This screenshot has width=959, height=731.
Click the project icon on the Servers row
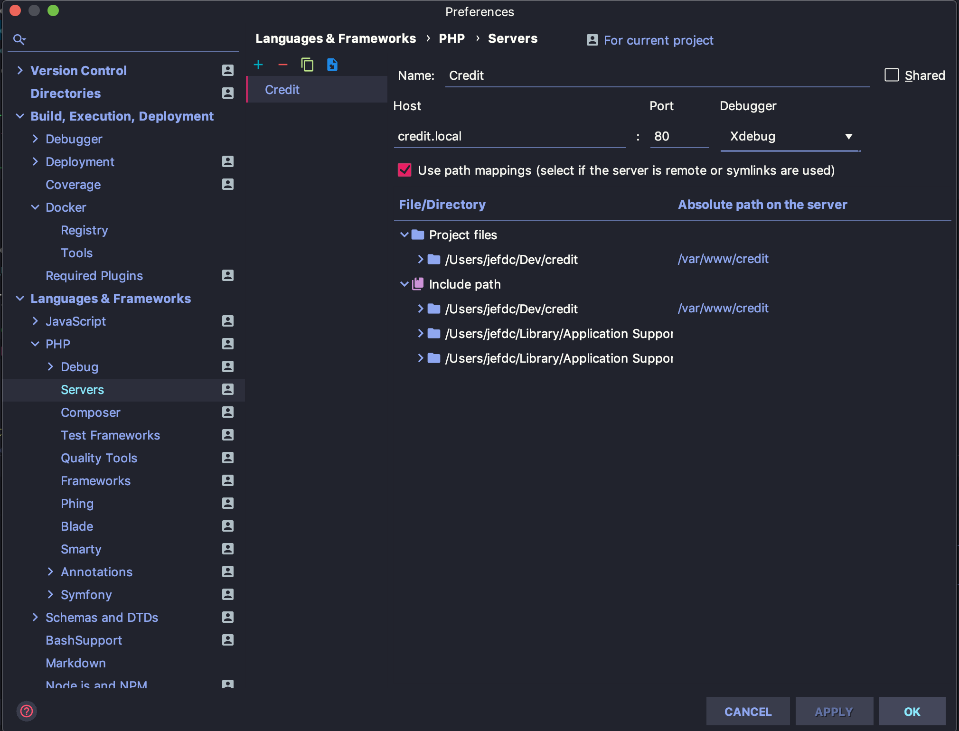(228, 389)
